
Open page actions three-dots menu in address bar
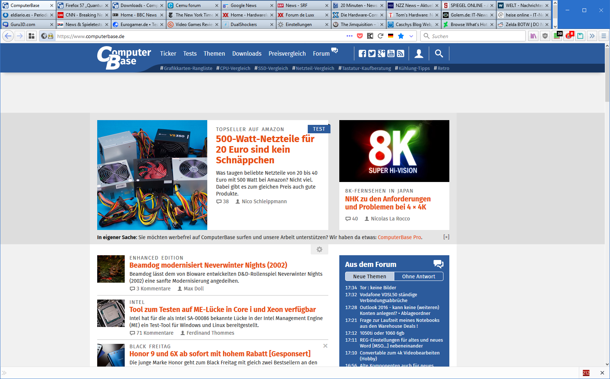point(350,36)
